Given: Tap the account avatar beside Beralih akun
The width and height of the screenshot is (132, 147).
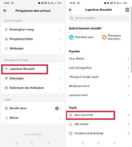Looking at the screenshot, I should click(57, 108).
